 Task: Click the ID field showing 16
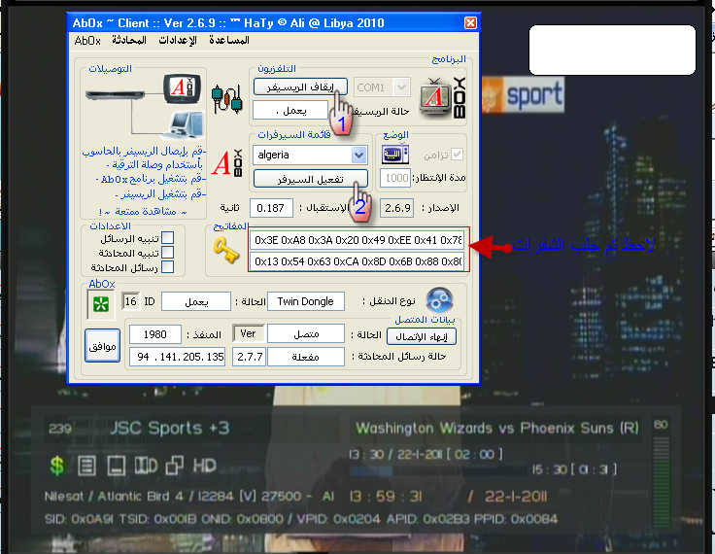[x=131, y=301]
